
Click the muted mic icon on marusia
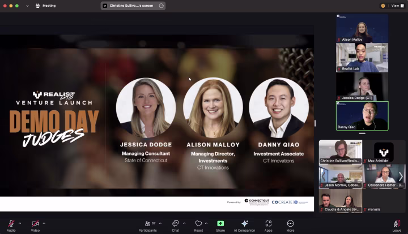pos(365,210)
